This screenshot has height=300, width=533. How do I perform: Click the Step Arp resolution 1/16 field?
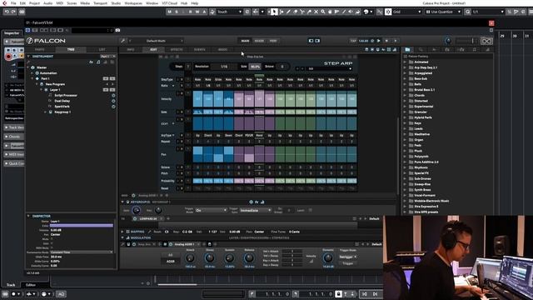[x=224, y=67]
